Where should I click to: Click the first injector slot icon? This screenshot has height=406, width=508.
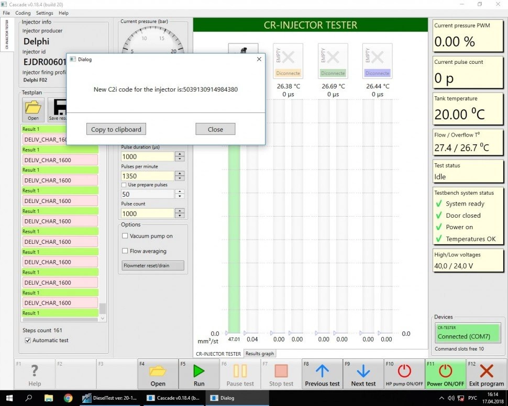tap(243, 49)
